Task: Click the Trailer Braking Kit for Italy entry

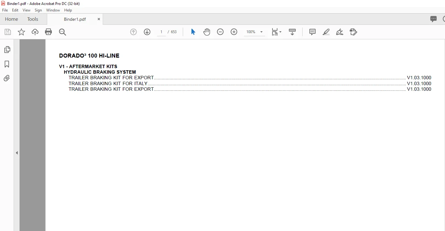Action: point(250,84)
